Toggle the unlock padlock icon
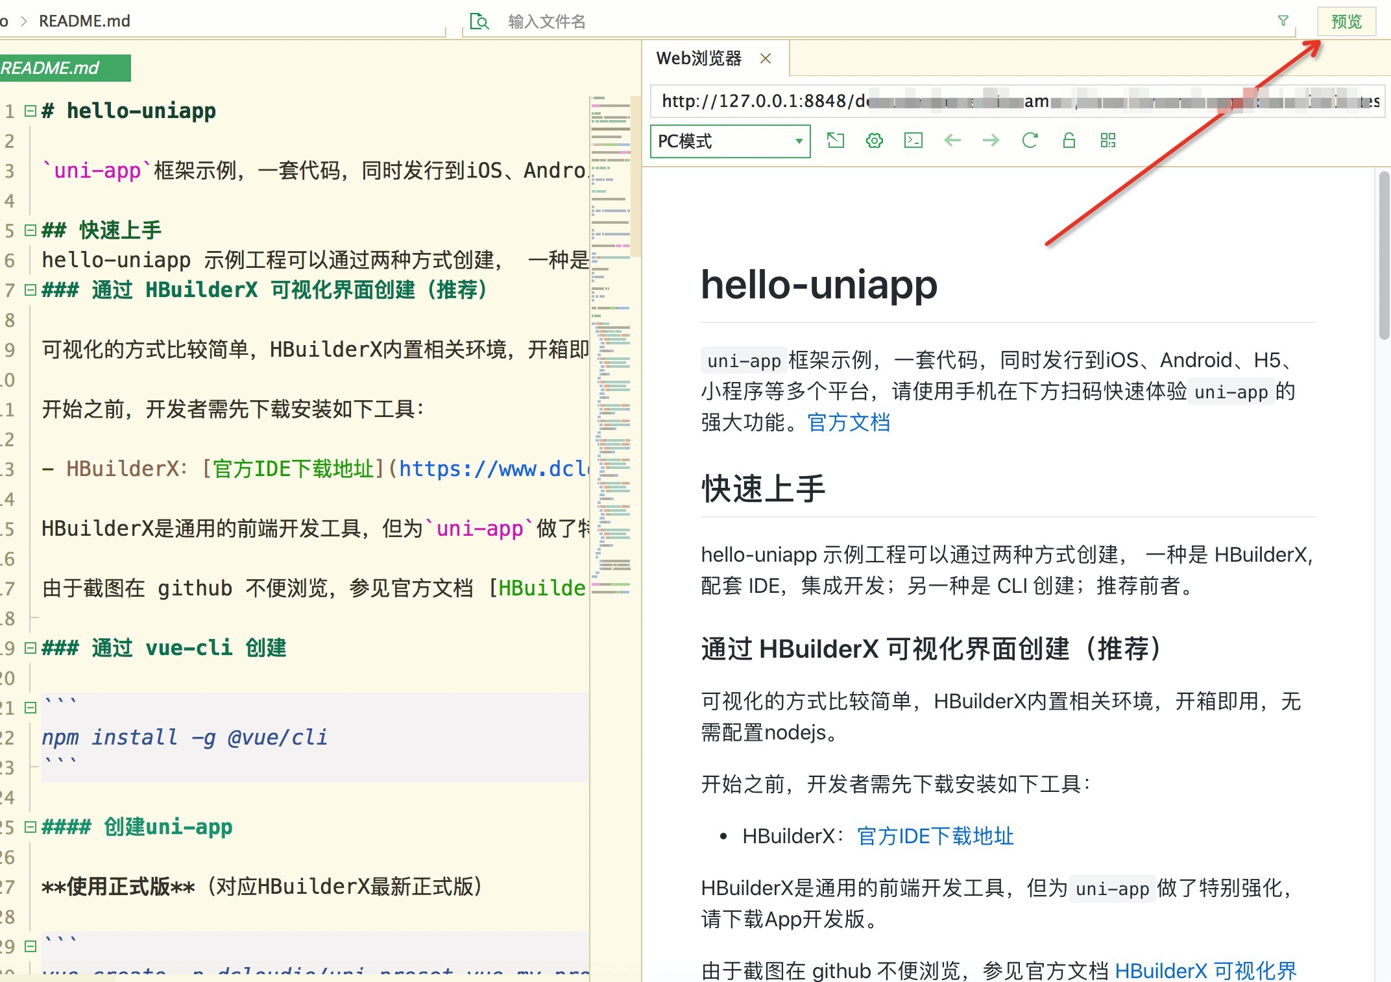The image size is (1391, 982). coord(1069,141)
